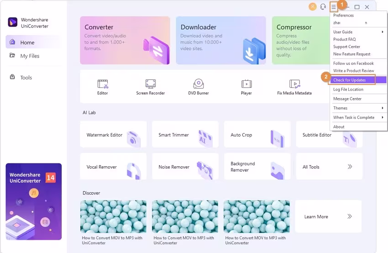Select Product FAQ menu entry

[358, 39]
